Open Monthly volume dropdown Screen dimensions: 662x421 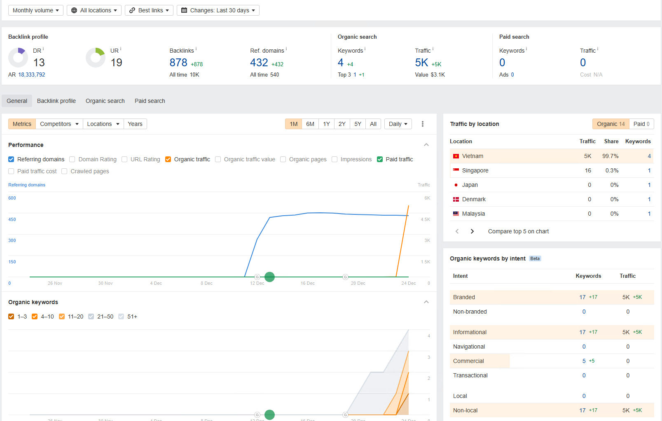point(36,10)
